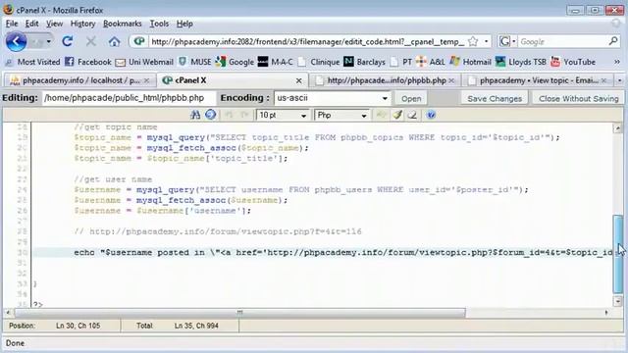Reload the page with the refresh icon
The image size is (628, 353).
68,41
